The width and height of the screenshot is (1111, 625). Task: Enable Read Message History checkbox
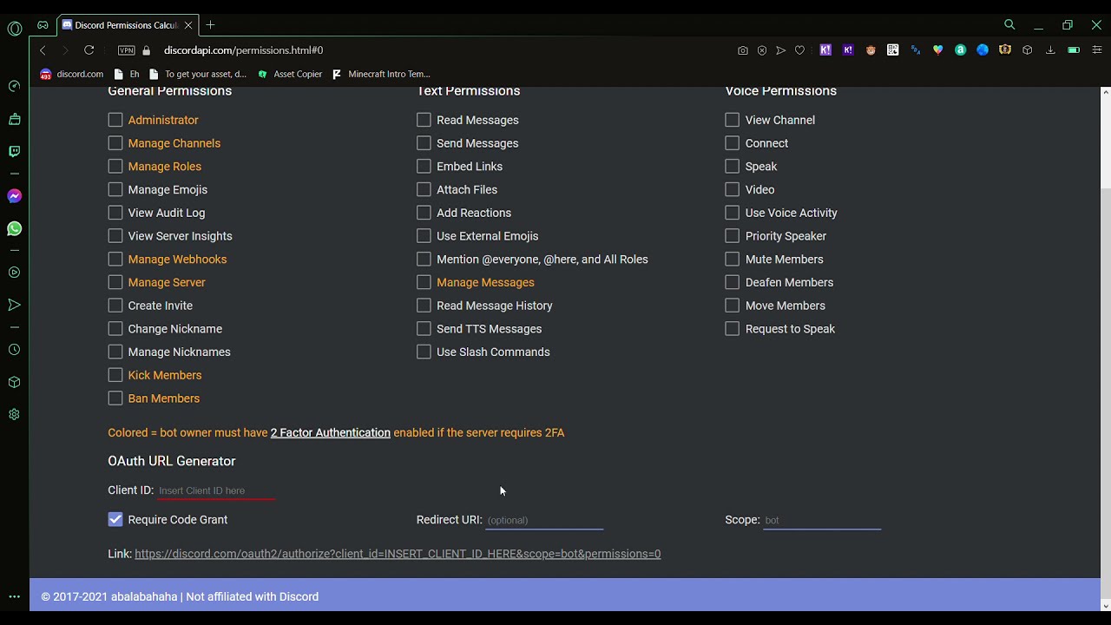point(424,306)
